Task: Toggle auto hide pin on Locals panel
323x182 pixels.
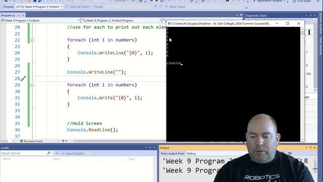Action: (150, 148)
